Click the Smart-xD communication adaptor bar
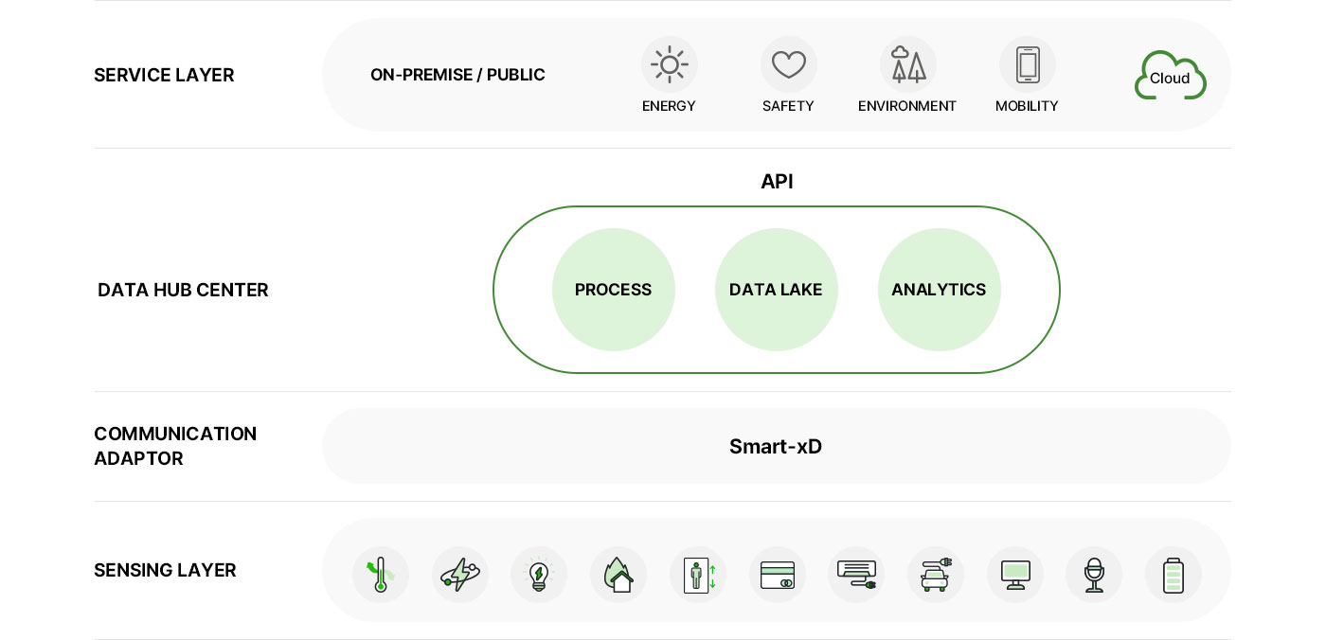This screenshot has width=1326, height=640. [x=776, y=446]
